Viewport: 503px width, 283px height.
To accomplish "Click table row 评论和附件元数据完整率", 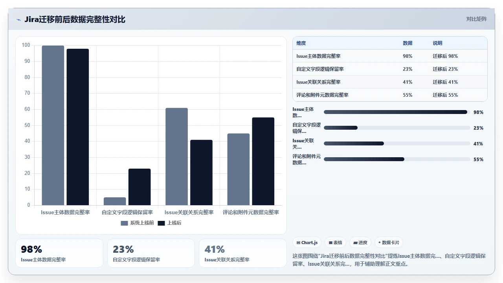I will tap(390, 95).
